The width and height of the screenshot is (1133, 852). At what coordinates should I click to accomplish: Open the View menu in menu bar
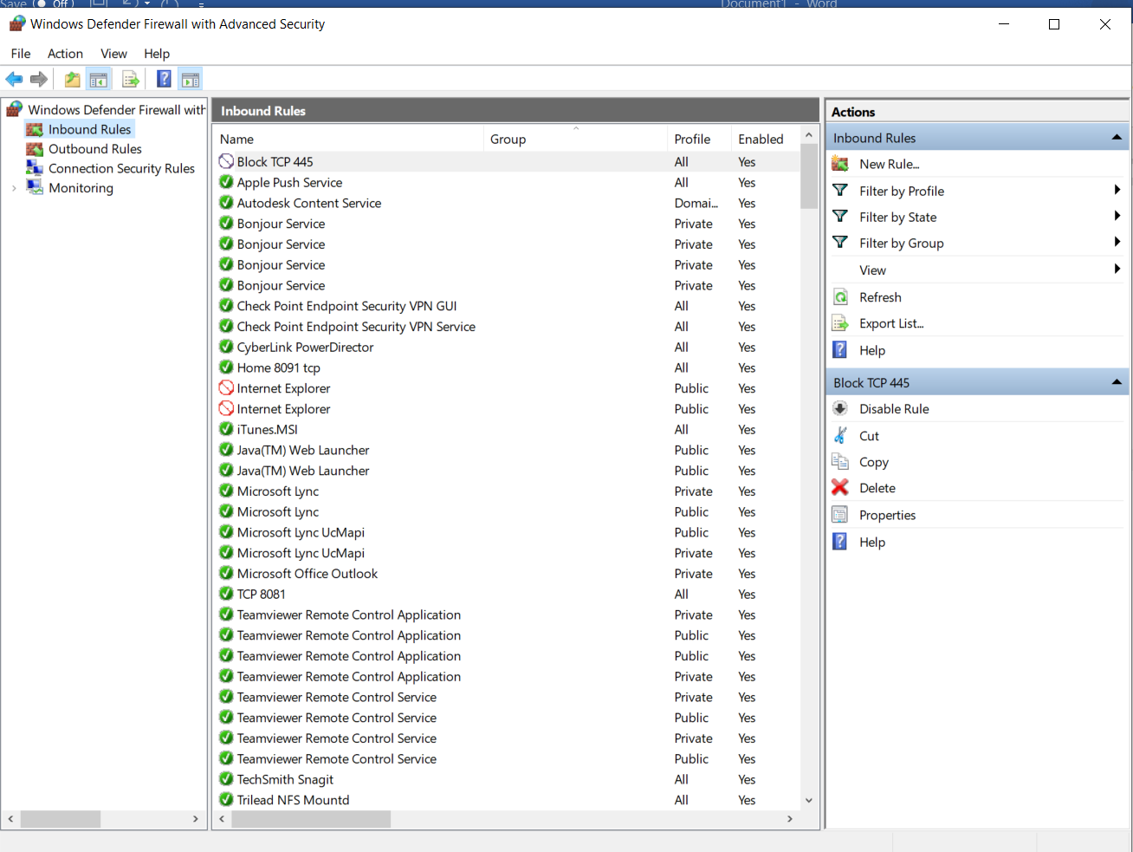click(x=113, y=54)
